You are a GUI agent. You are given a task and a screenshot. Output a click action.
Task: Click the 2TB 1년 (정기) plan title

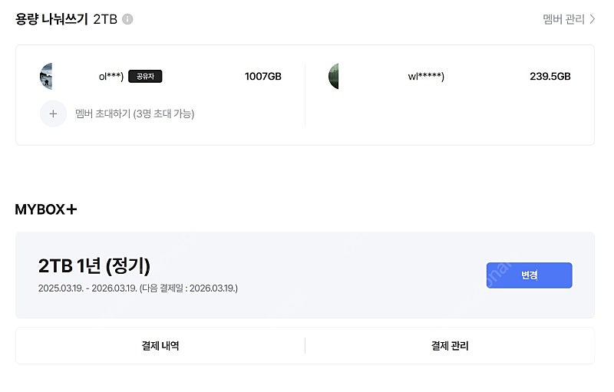94,266
